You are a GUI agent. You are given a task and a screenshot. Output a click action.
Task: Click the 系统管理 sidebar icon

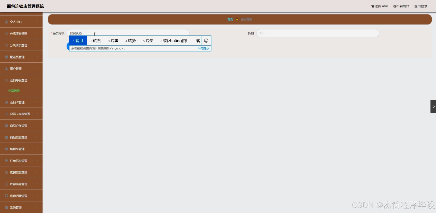[6, 207]
